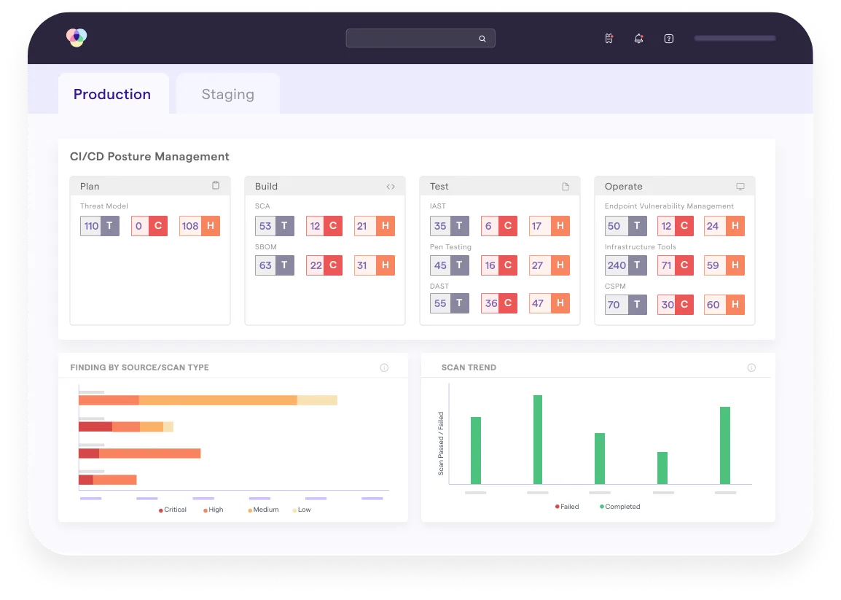This screenshot has width=841, height=600.
Task: Click the document icon on the Test card
Action: [x=566, y=186]
